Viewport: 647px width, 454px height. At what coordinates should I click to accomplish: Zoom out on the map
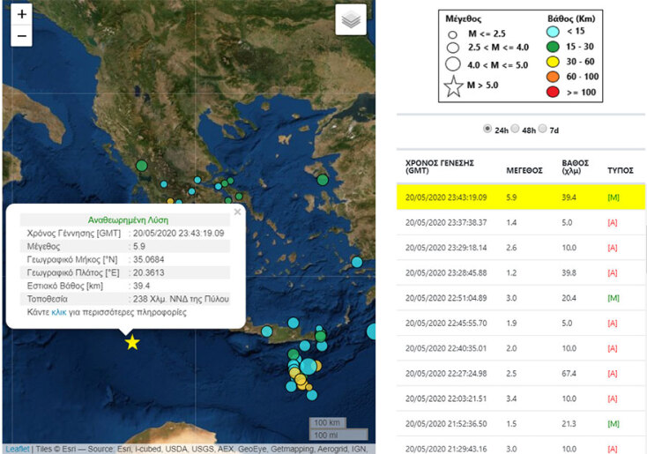(x=22, y=37)
